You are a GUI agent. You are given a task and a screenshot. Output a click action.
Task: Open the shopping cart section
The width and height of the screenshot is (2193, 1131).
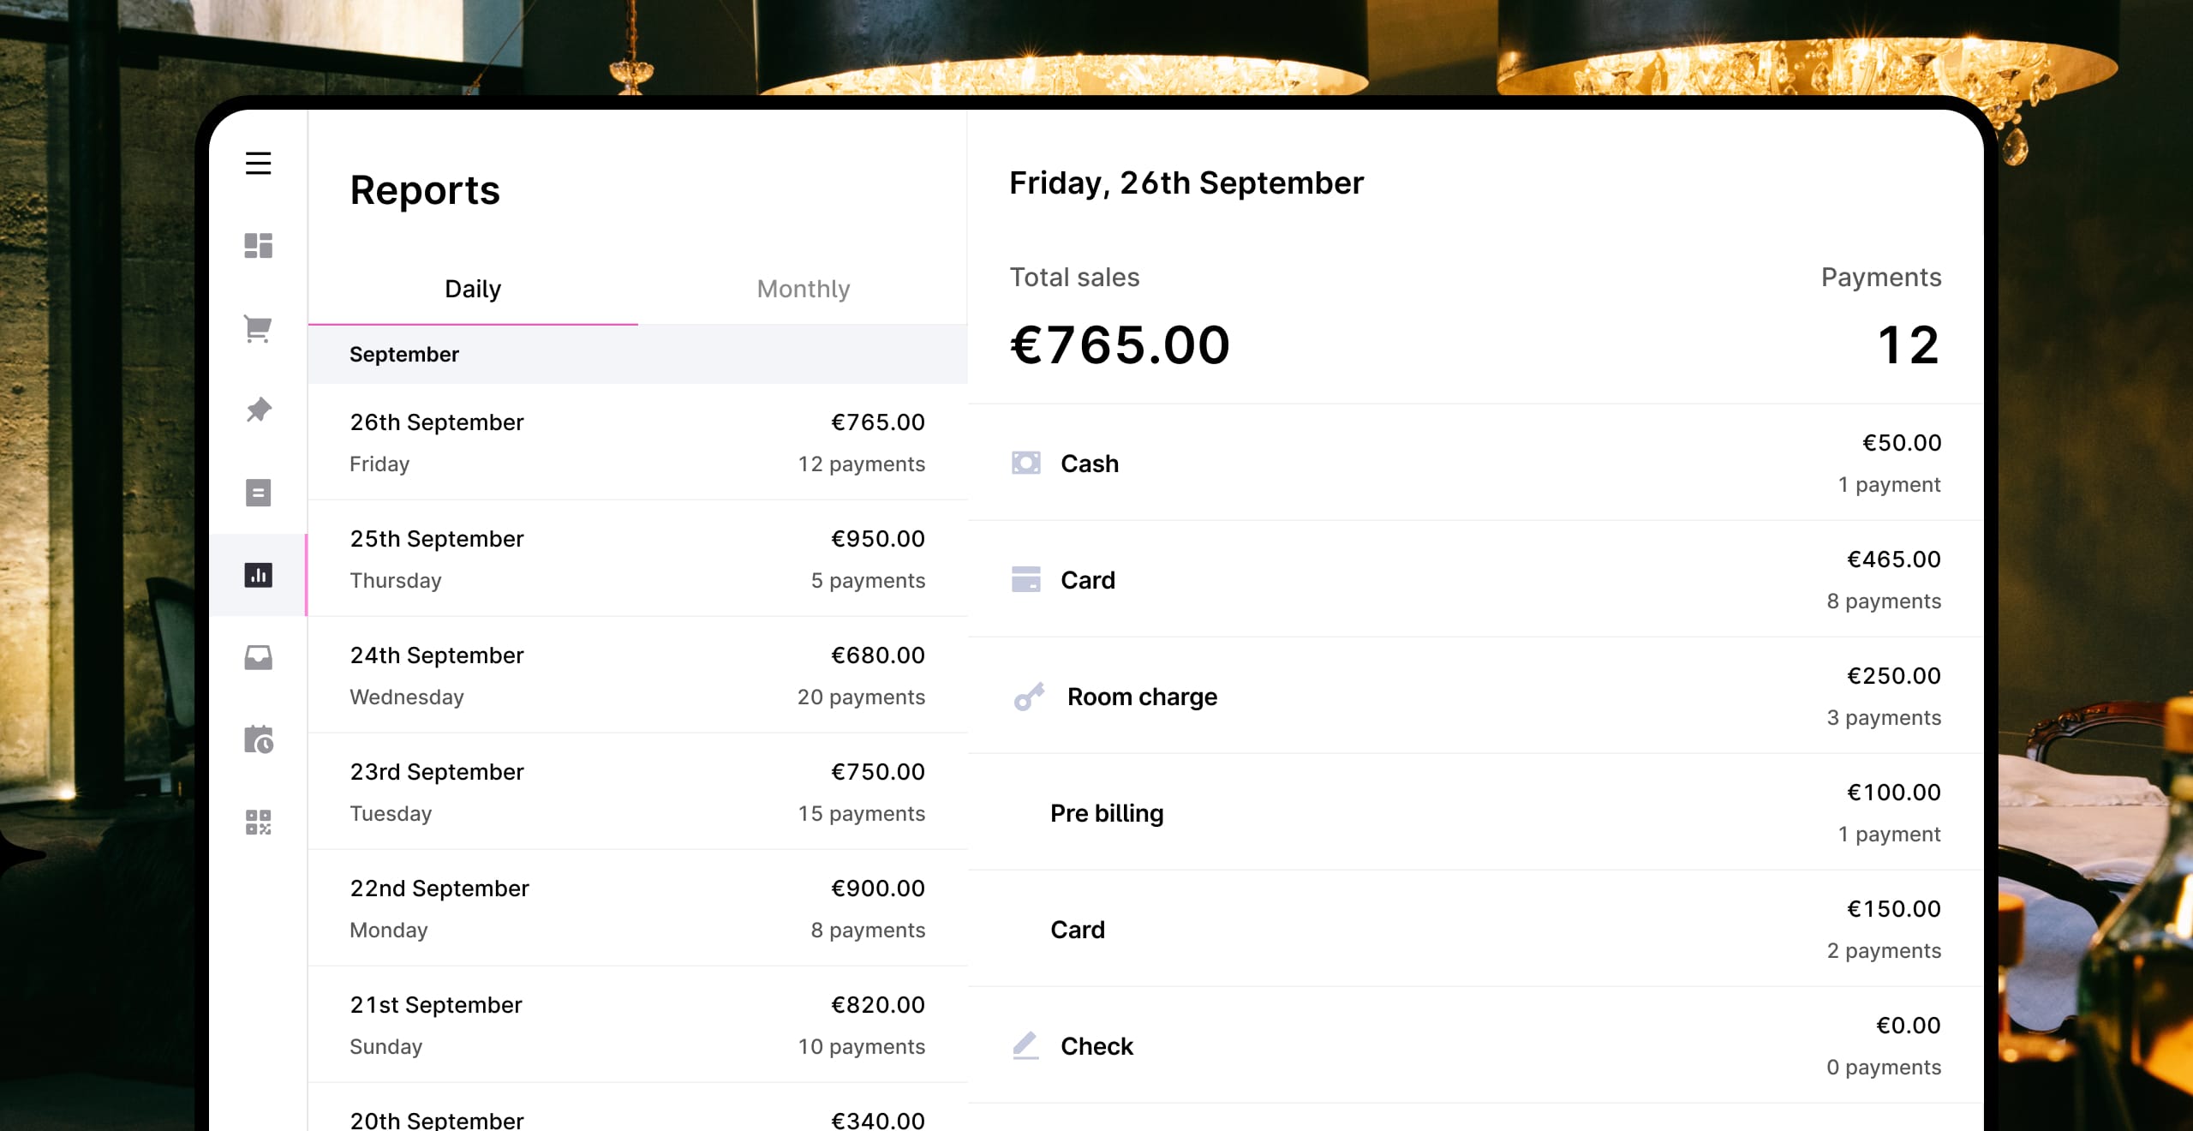click(258, 328)
